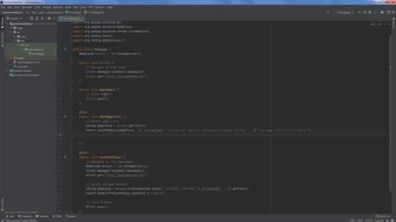The image size is (396, 222).
Task: Click run gutter icon beside testGreeting method
Action: click(x=66, y=157)
